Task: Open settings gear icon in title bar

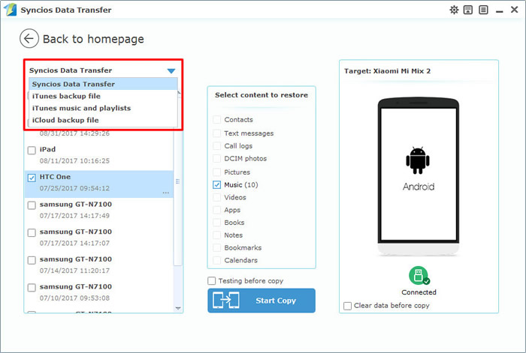Action: [454, 10]
